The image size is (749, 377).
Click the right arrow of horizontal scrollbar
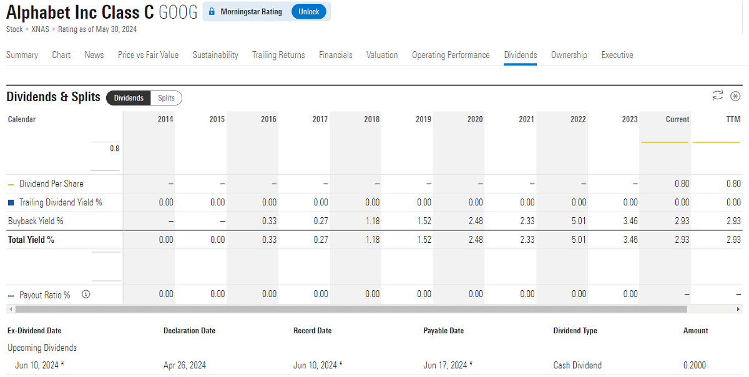[x=740, y=309]
